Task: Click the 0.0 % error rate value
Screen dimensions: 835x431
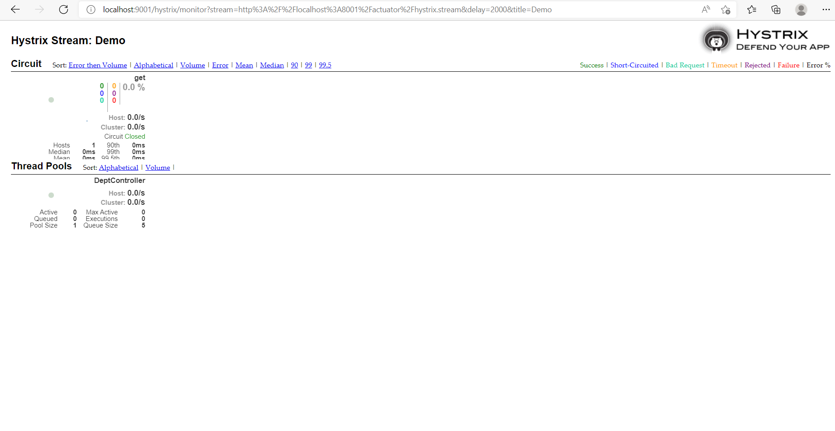Action: [x=134, y=88]
